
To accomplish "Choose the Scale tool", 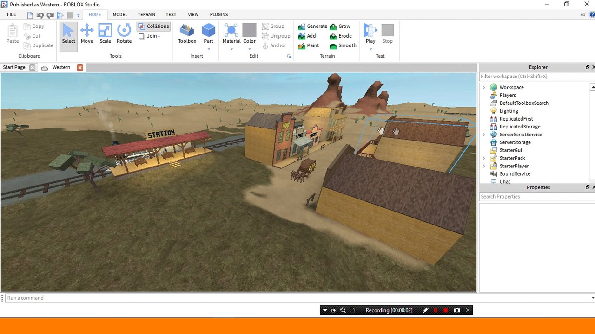I will pos(106,33).
